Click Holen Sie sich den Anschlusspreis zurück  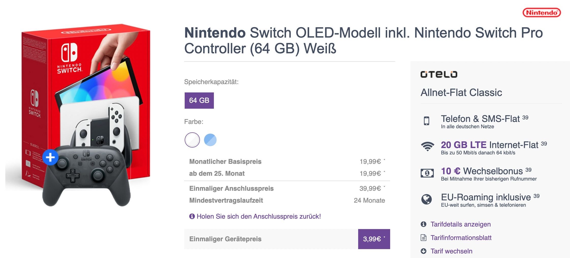click(x=259, y=216)
